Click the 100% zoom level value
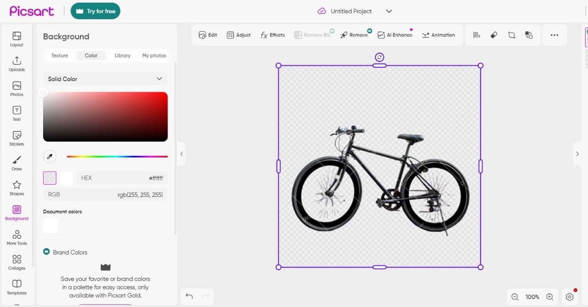This screenshot has width=588, height=307. pos(532,297)
